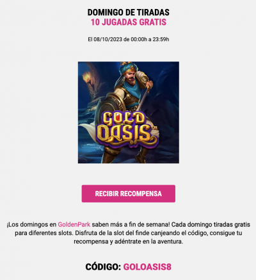Click the warrior's blue turban
The width and height of the screenshot is (256, 280).
(x=127, y=69)
